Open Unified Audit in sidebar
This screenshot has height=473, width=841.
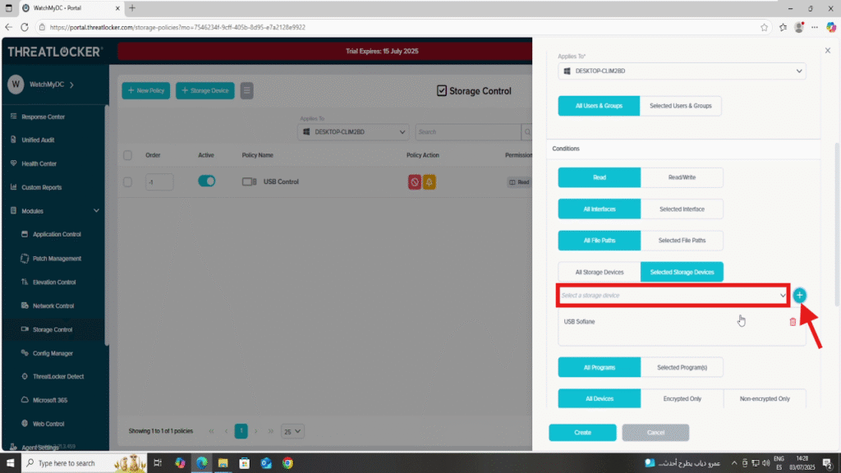click(x=38, y=140)
